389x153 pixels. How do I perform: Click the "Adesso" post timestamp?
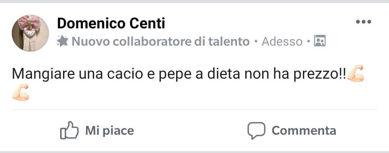(x=282, y=42)
